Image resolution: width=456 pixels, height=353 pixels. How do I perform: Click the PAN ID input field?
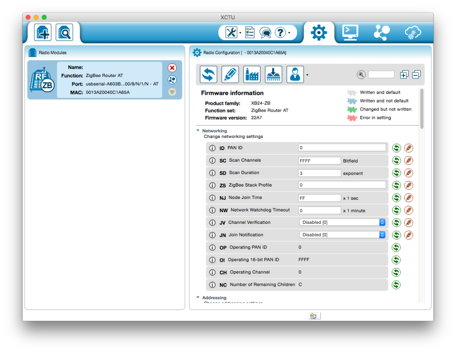point(342,148)
